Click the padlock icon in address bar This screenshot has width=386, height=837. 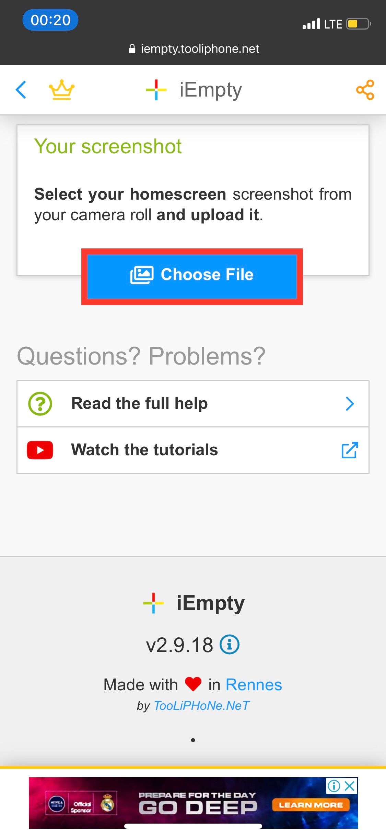coord(132,48)
